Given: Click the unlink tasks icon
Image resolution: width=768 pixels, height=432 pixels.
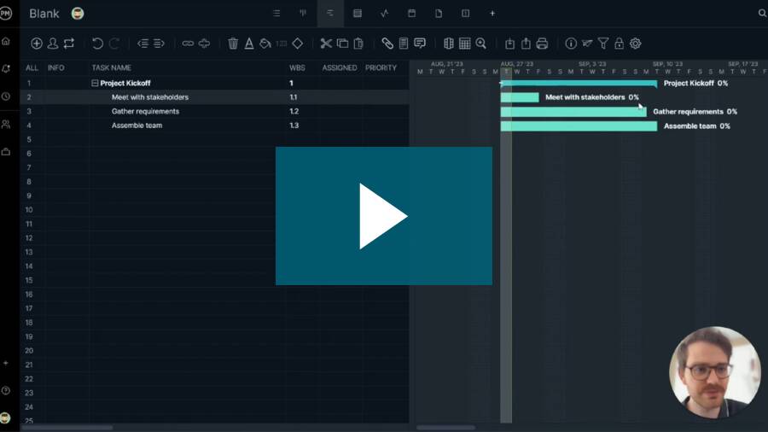Looking at the screenshot, I should (x=204, y=44).
